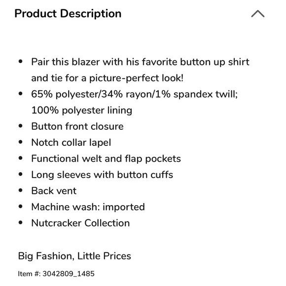The height and width of the screenshot is (286, 286).
Task: Click the Item # 3042809_1485 label
Action: click(56, 274)
